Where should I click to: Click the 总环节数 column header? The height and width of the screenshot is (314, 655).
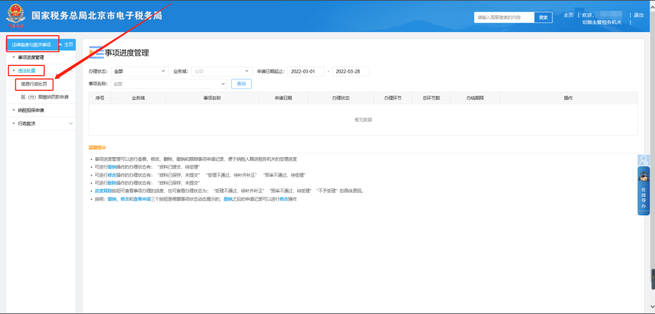[431, 98]
